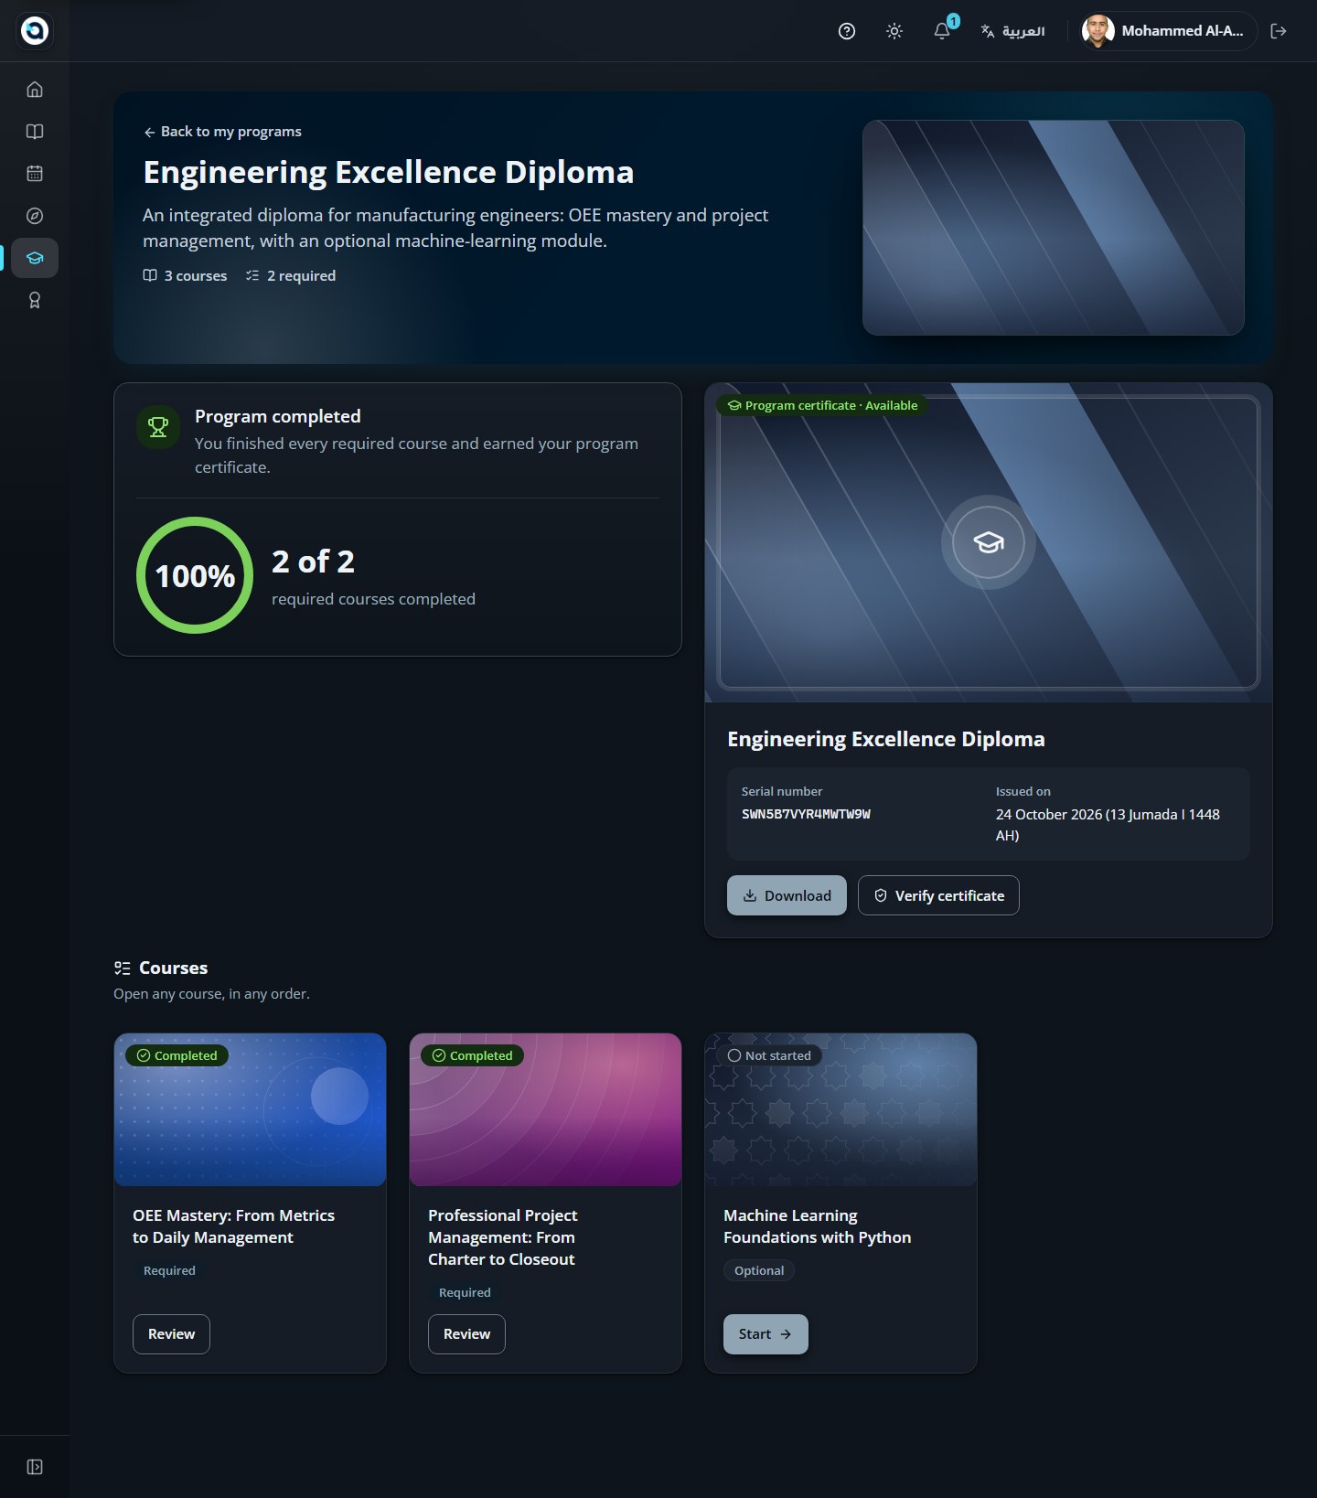Switch language to العربية

pyautogui.click(x=1012, y=31)
